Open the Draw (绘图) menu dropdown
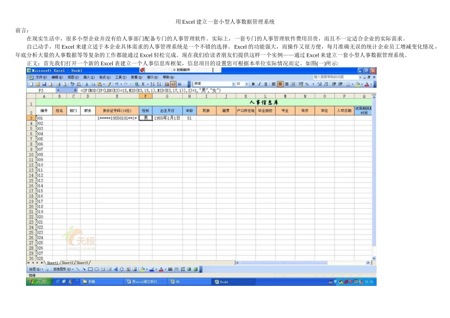 coord(36,269)
